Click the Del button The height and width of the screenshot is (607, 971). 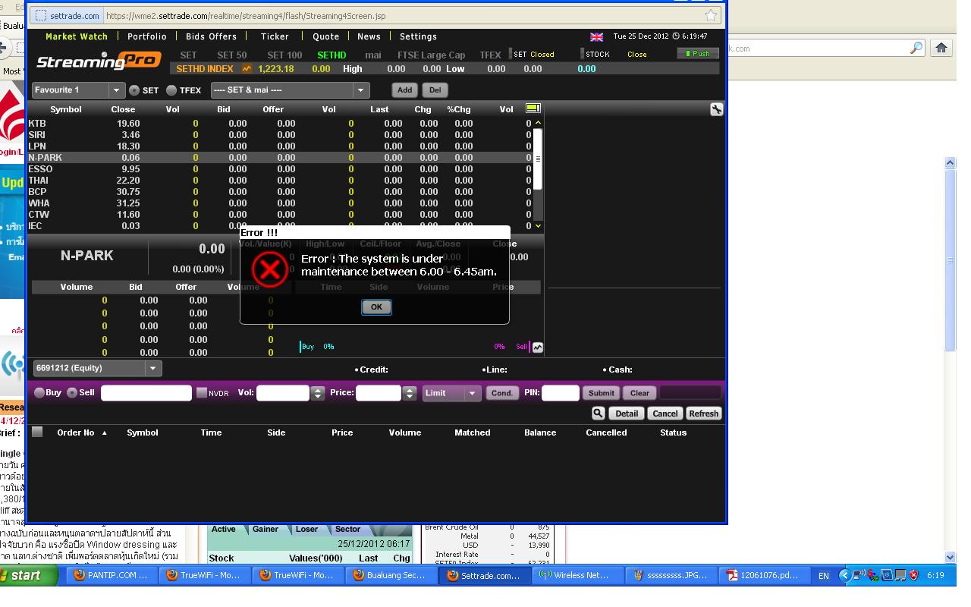435,90
